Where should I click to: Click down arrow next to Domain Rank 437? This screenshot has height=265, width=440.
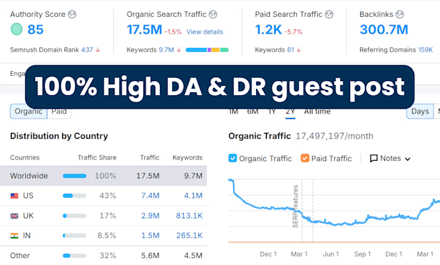(98, 50)
